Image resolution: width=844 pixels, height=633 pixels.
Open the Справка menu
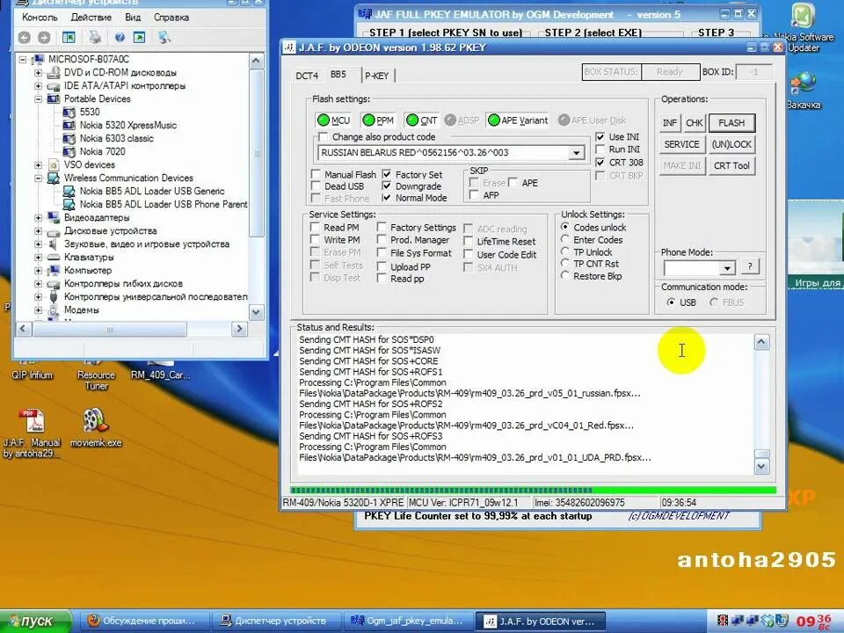[171, 18]
